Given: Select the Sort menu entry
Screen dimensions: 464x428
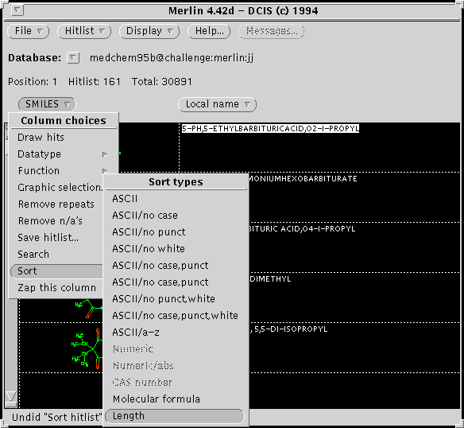Looking at the screenshot, I should 56,271.
